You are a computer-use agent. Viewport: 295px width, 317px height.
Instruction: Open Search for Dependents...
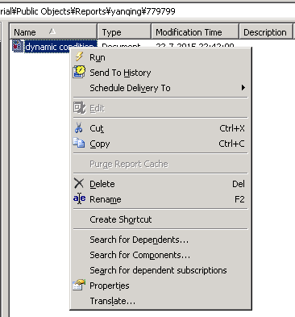point(160,240)
